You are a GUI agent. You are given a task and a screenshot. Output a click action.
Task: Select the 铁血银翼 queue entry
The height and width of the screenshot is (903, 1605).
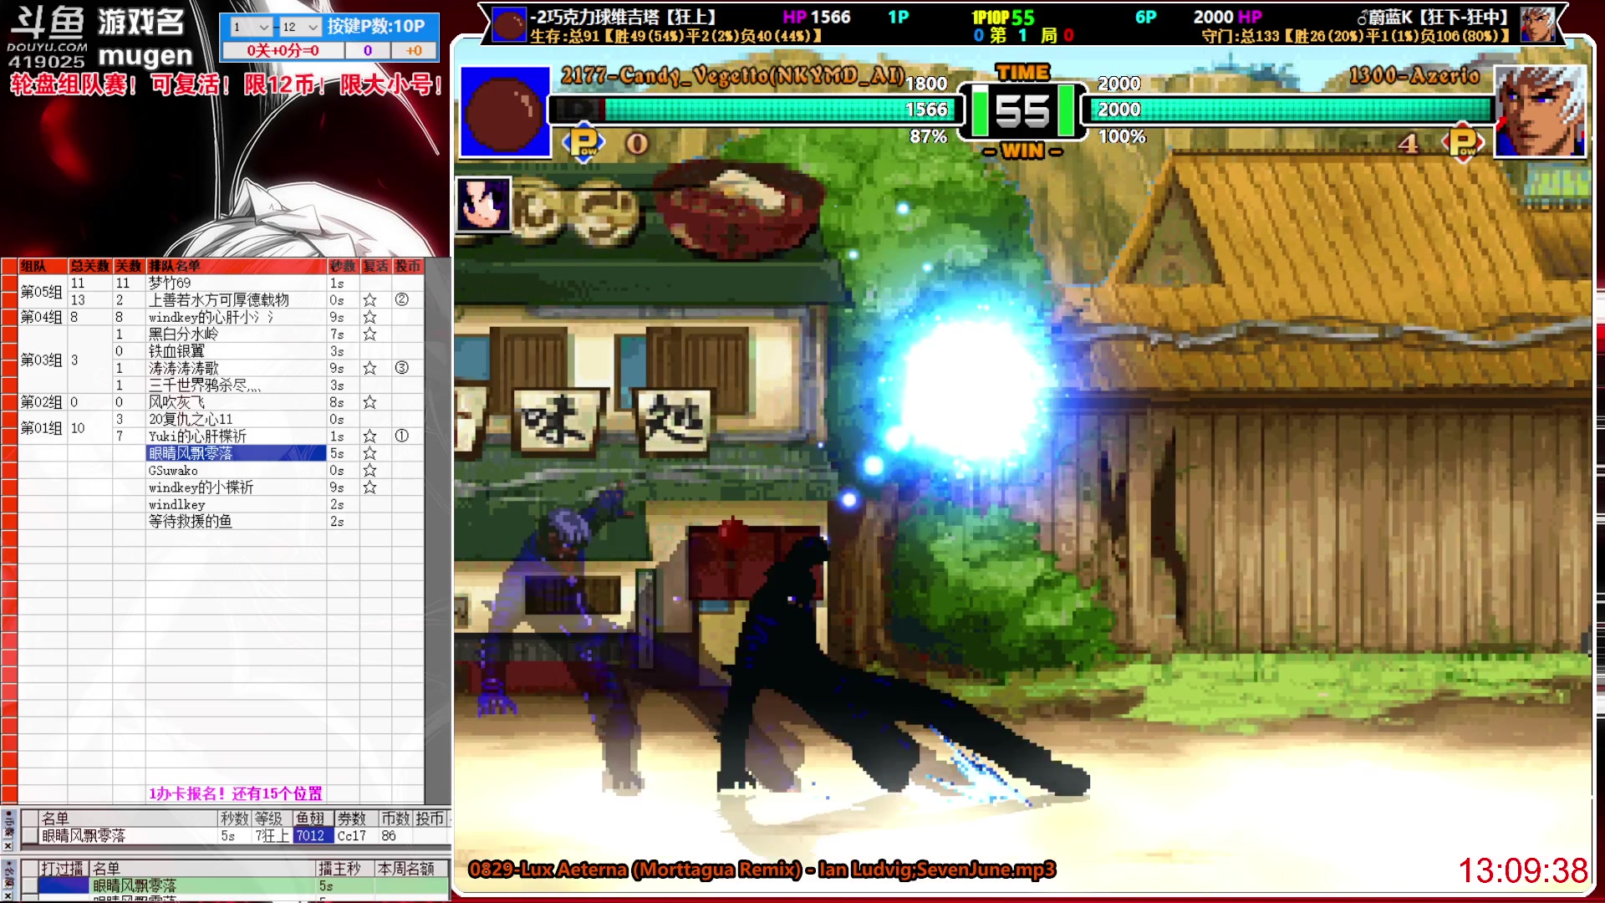click(236, 351)
